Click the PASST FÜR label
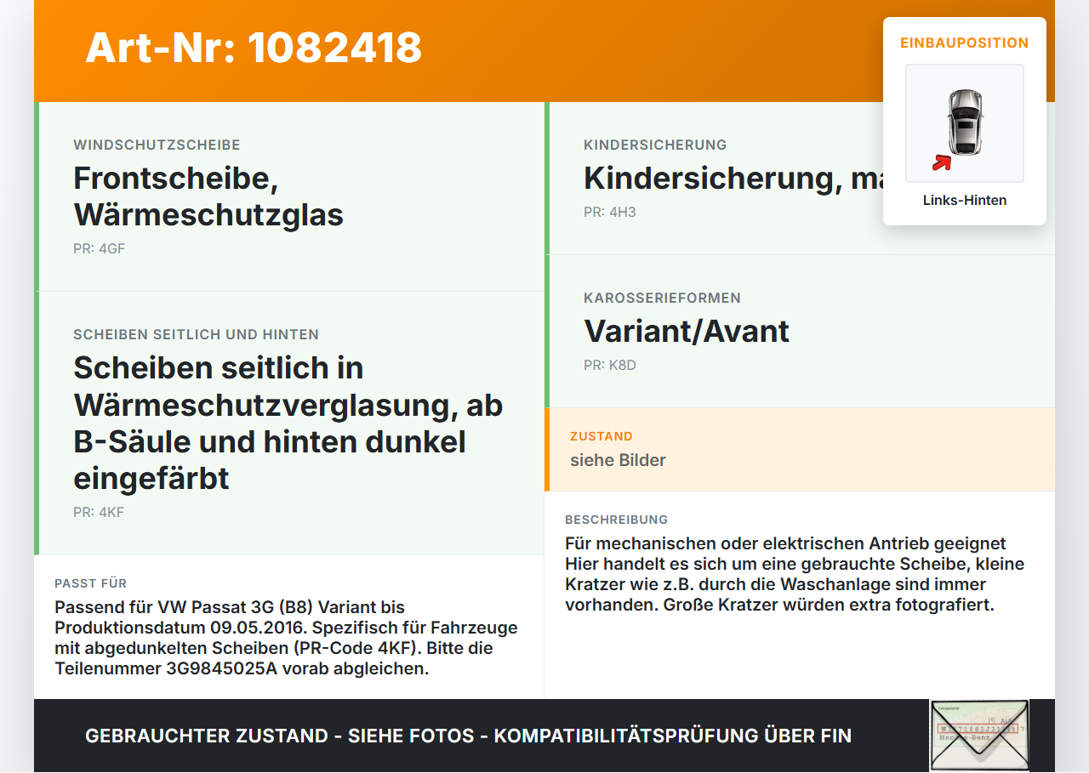Image resolution: width=1089 pixels, height=773 pixels. click(x=91, y=583)
